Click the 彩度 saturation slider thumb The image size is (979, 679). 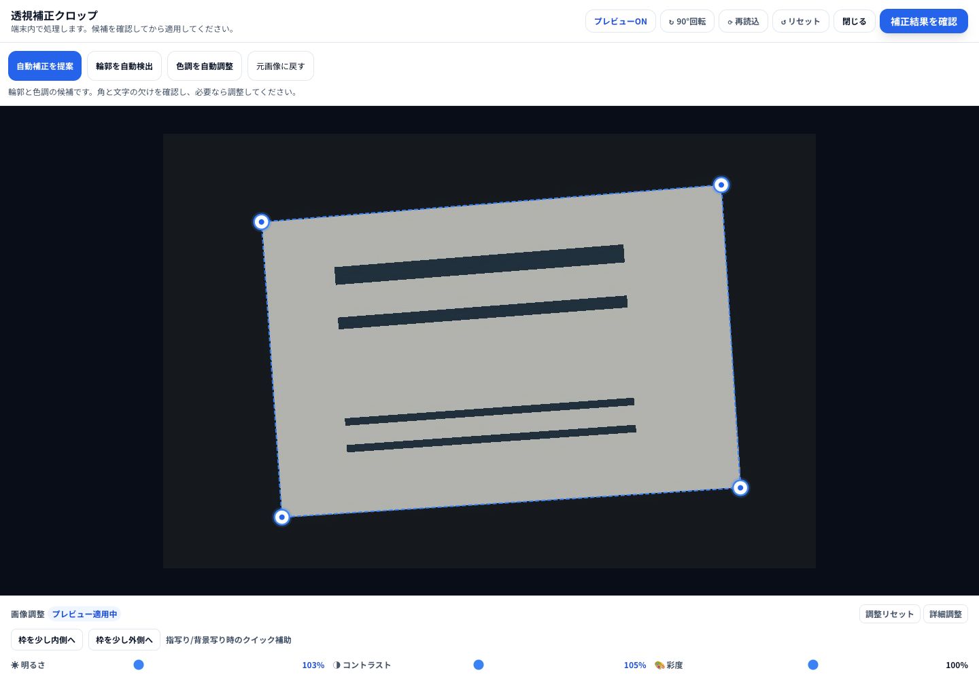[813, 665]
